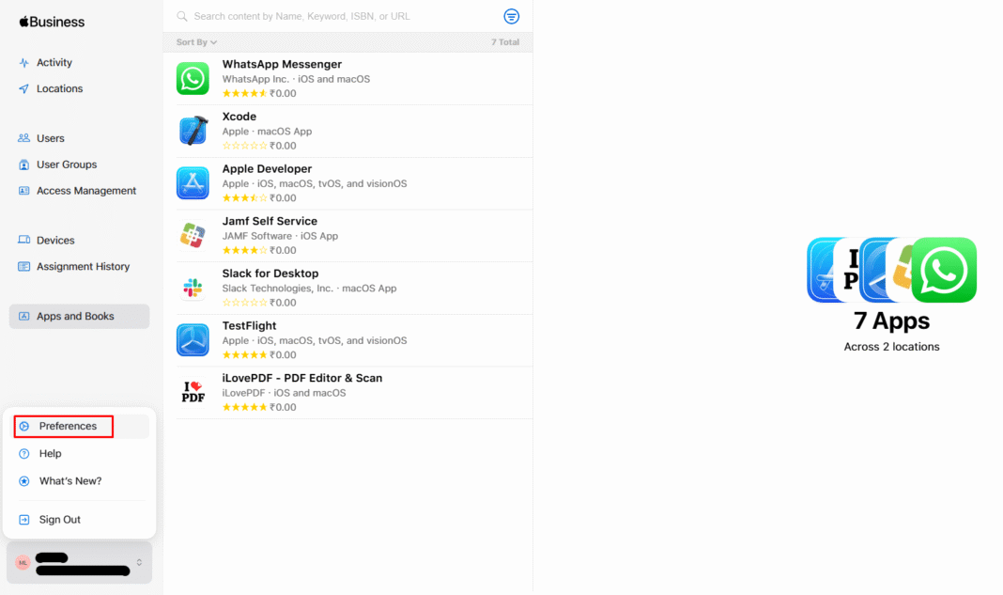The image size is (1003, 595).
Task: Click Sign Out in the popup menu
Action: pos(59,520)
